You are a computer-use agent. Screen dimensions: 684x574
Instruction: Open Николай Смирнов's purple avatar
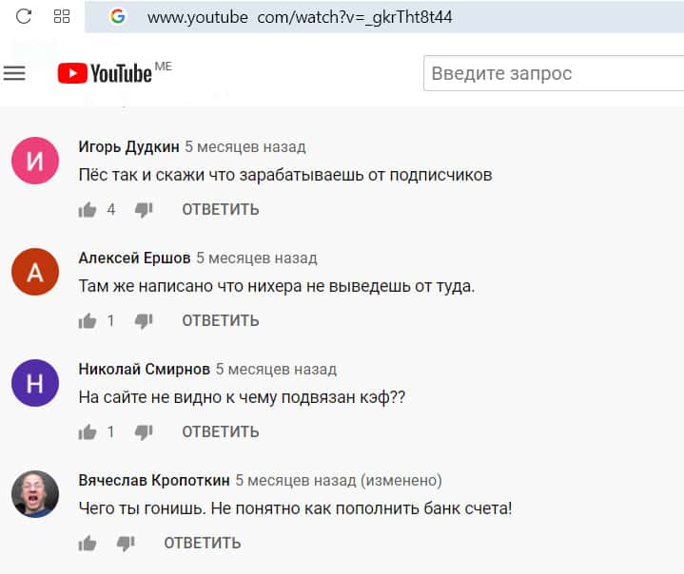pyautogui.click(x=35, y=383)
